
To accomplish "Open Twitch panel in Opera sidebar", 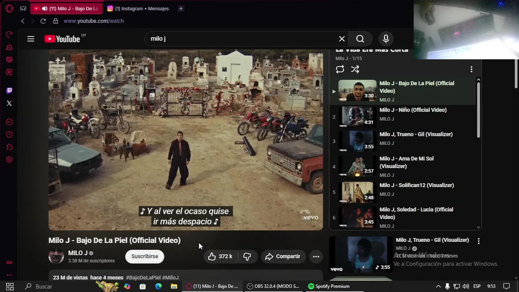I will pyautogui.click(x=9, y=91).
